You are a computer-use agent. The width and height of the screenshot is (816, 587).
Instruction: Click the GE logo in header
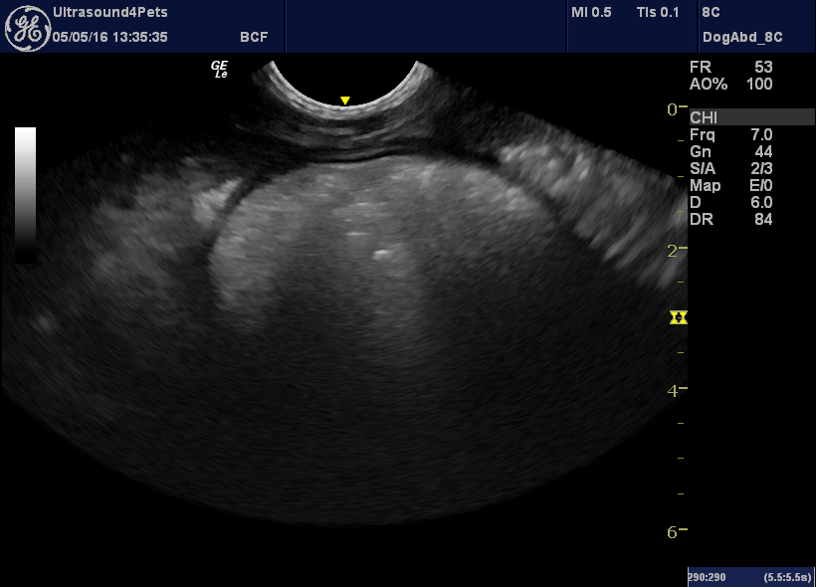pos(28,29)
